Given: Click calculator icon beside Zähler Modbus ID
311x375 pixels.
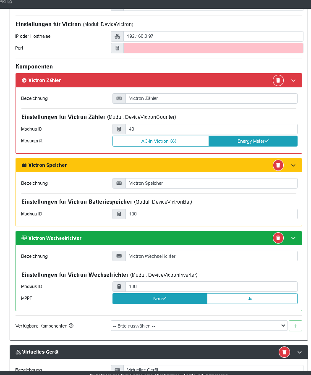Looking at the screenshot, I should tap(119, 129).
